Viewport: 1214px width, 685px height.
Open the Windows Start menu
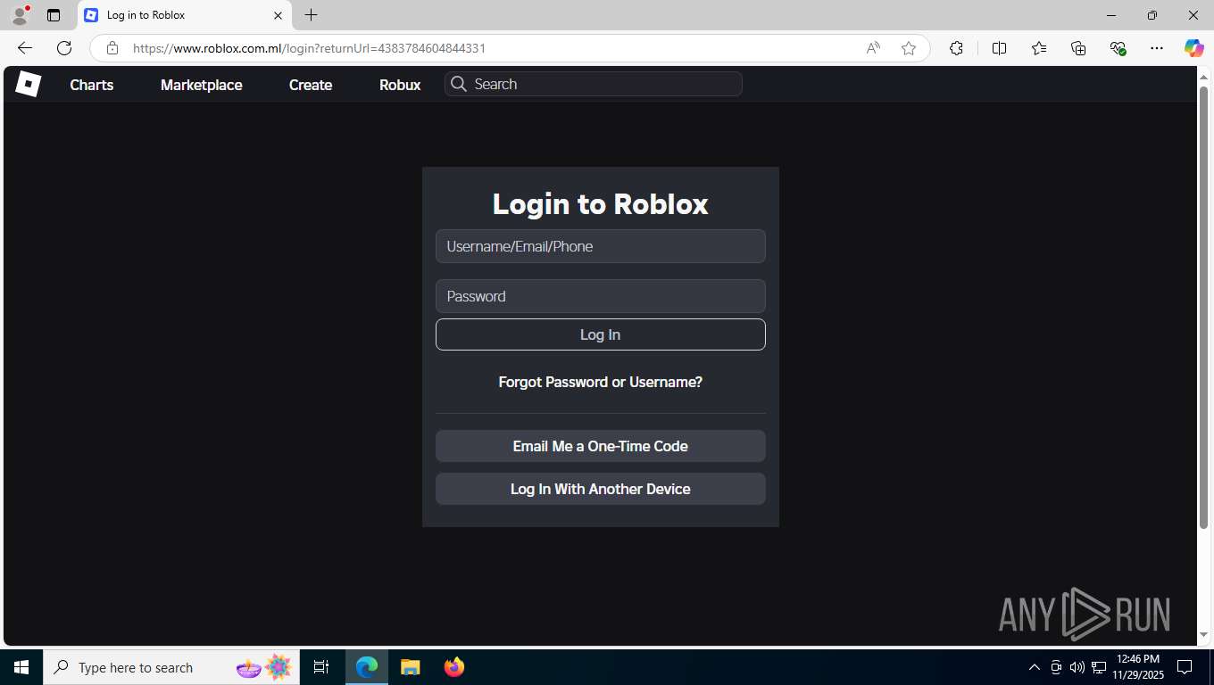21,667
